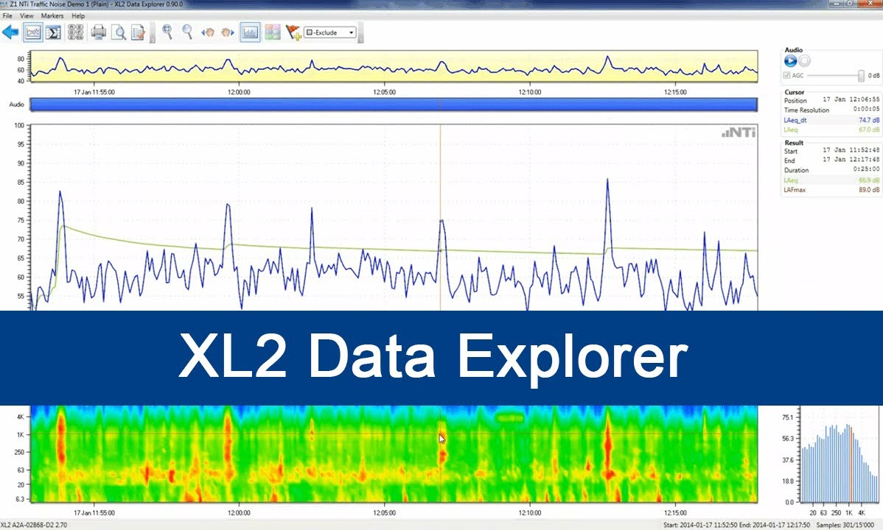883x530 pixels.
Task: Click the Start/End timestamps in status bar
Action: [736, 525]
